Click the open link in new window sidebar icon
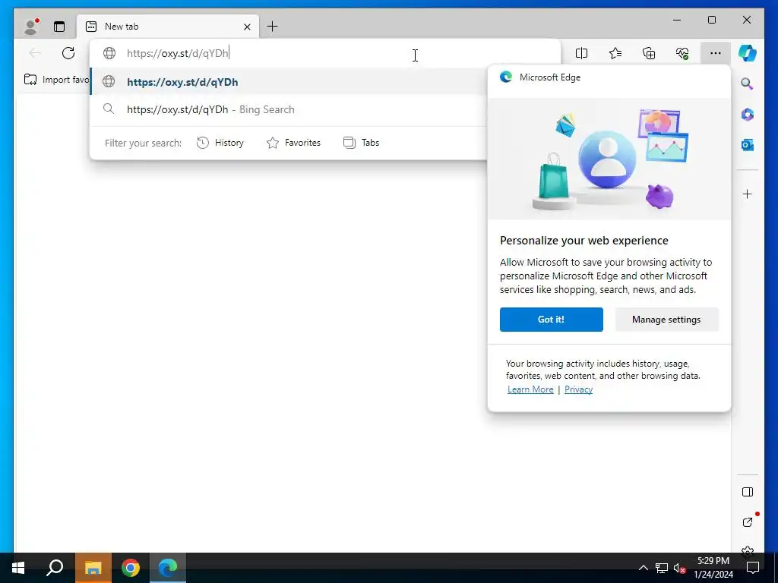 click(748, 522)
